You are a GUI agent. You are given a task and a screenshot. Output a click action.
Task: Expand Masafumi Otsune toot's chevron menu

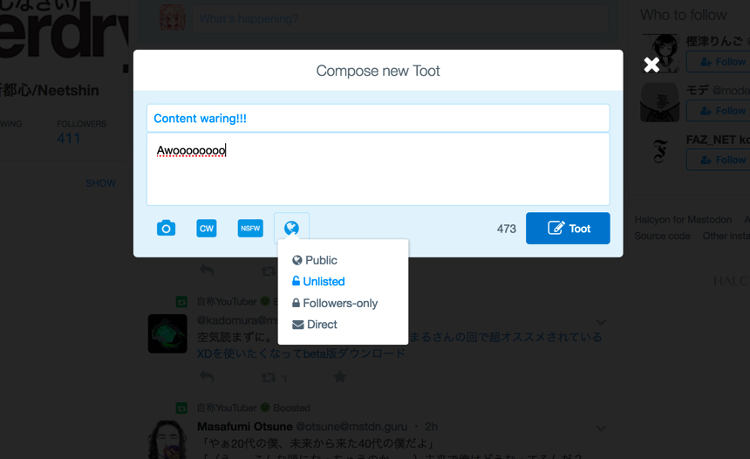601,428
